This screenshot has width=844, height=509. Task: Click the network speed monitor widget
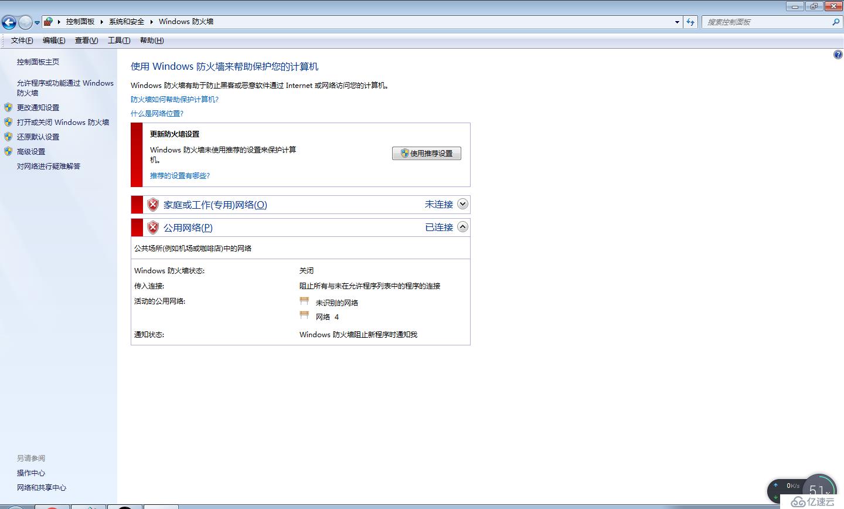(802, 490)
